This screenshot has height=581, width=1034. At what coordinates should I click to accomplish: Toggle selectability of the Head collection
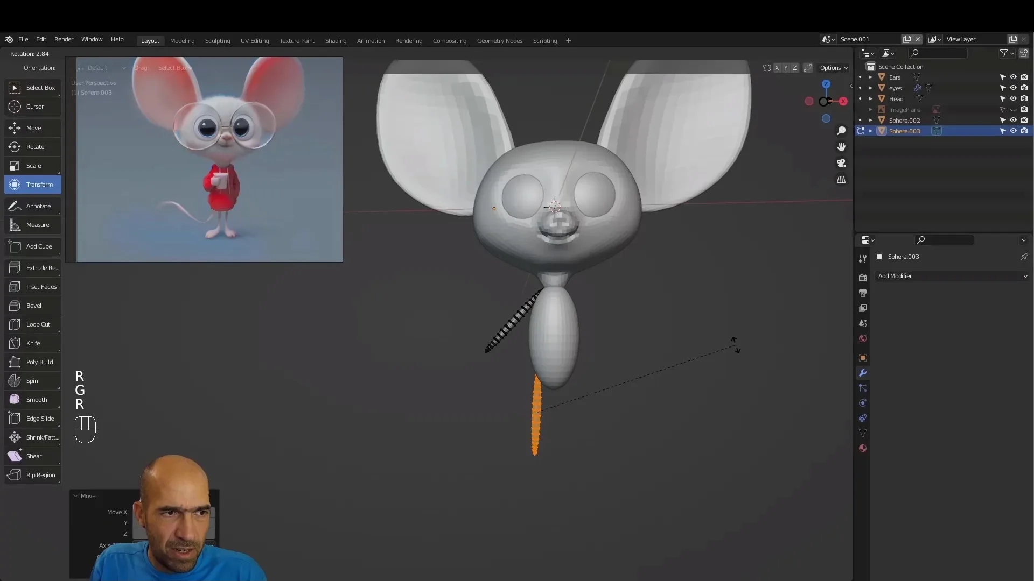(1002, 98)
